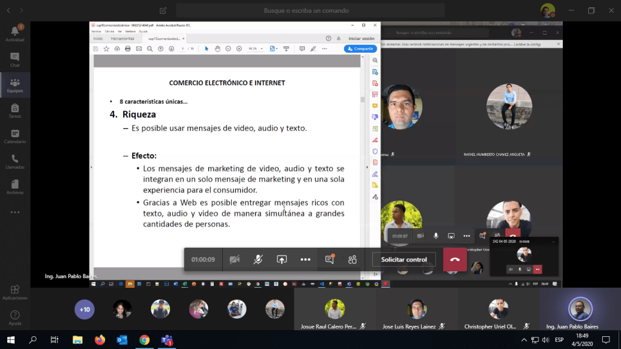Go to Calendario in Teams sidebar
The image size is (621, 349).
coord(15,137)
